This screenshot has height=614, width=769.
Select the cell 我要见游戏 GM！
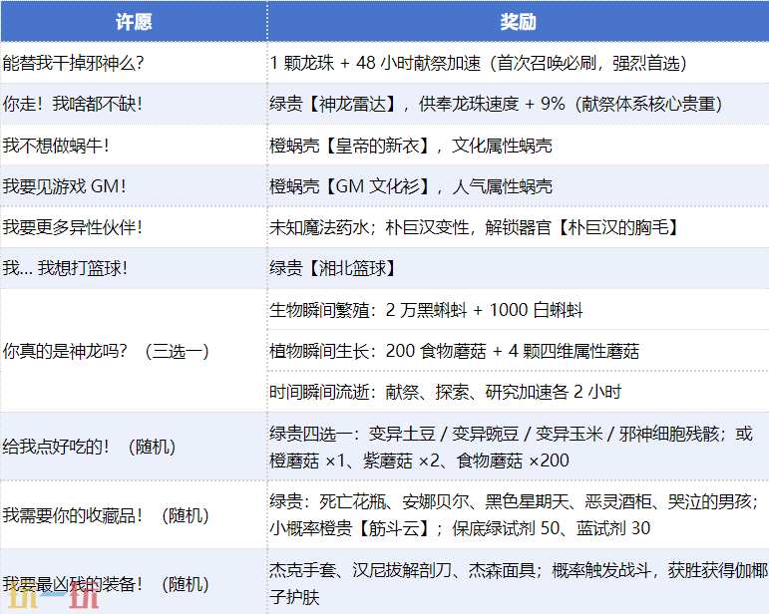pos(134,186)
